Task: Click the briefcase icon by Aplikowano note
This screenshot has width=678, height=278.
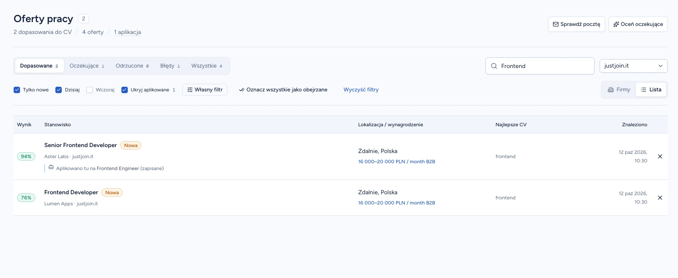Action: click(51, 167)
